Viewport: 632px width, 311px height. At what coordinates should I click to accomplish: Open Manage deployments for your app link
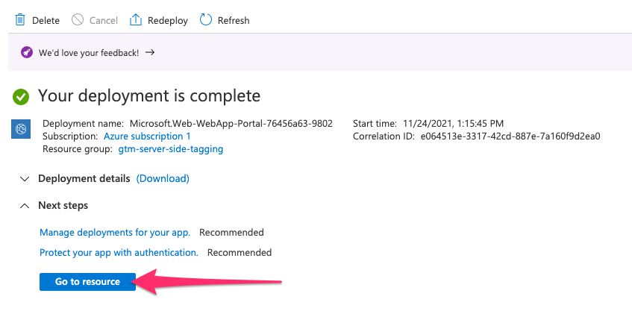pyautogui.click(x=115, y=233)
